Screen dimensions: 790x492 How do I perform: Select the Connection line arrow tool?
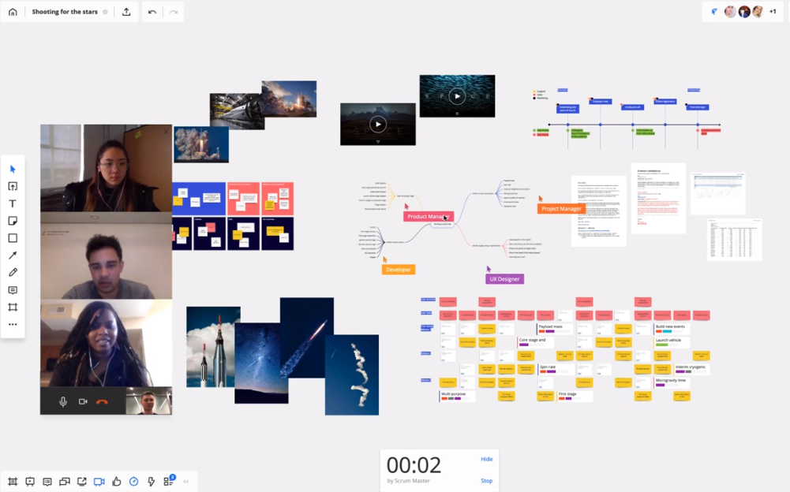click(13, 255)
